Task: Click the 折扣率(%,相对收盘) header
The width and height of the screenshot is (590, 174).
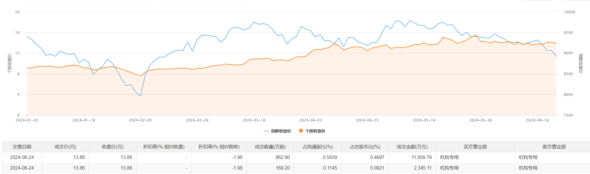Action: 164,147
